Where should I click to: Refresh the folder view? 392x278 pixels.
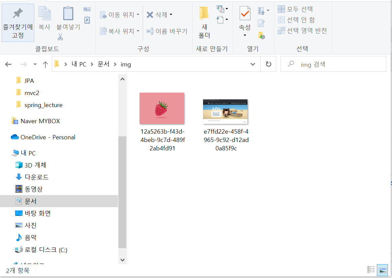[268, 64]
